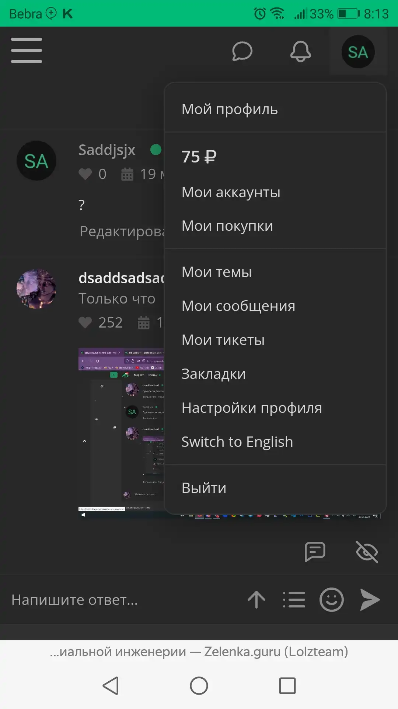The width and height of the screenshot is (398, 709).
Task: Click the comment bubble icon under the post
Action: point(315,552)
